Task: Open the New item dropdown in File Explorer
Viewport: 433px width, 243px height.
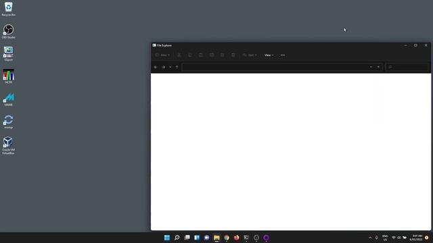Action: [x=162, y=55]
